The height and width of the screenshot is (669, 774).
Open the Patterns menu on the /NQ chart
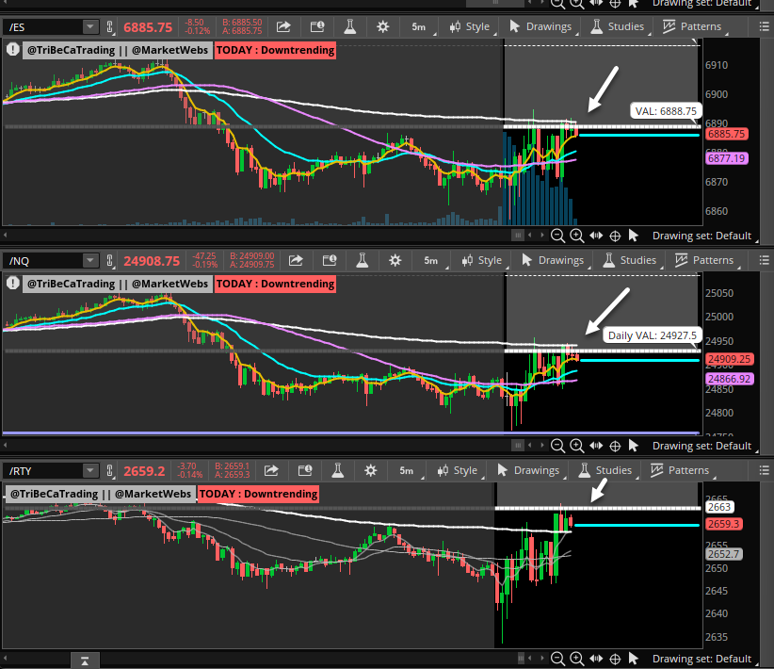704,260
